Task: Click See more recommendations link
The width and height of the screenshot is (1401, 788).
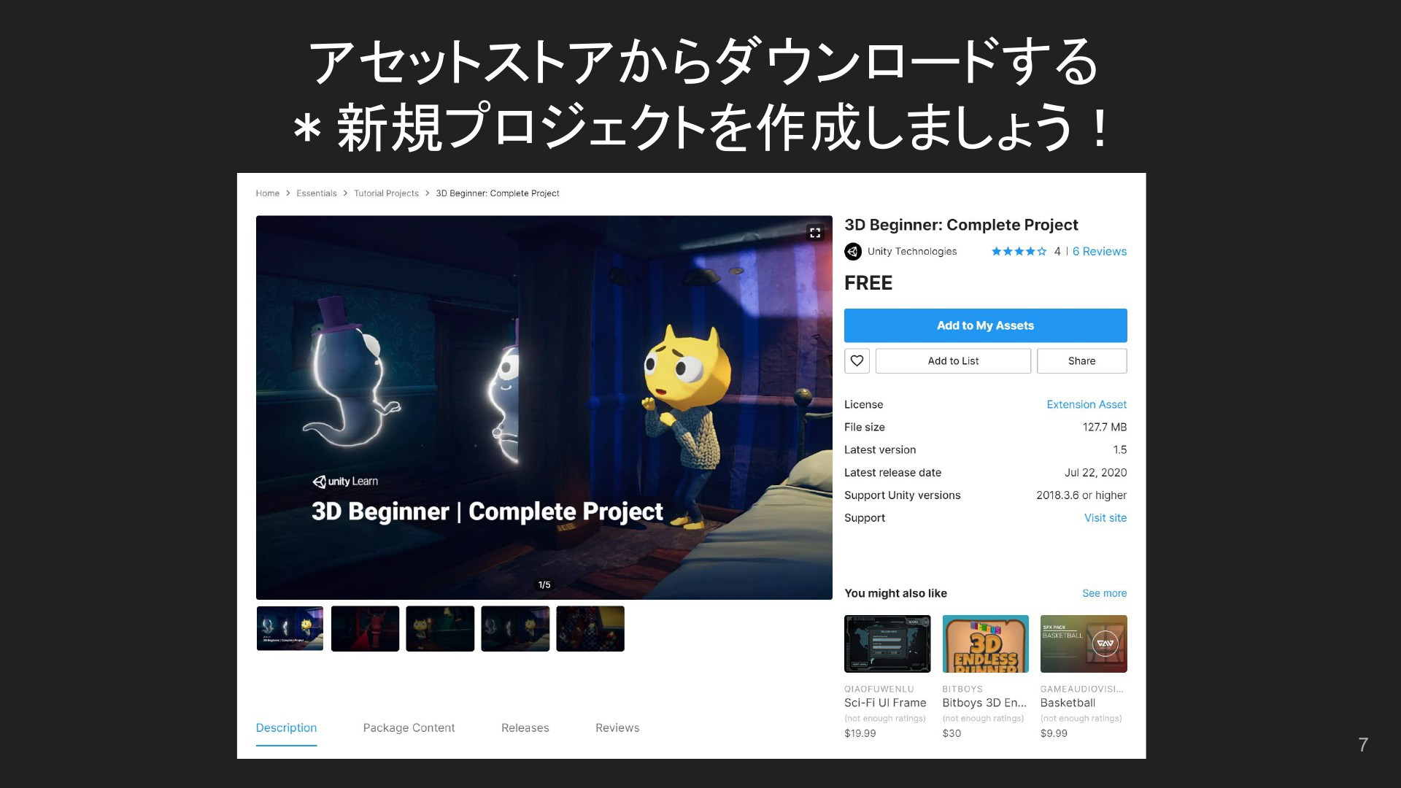Action: [1104, 593]
